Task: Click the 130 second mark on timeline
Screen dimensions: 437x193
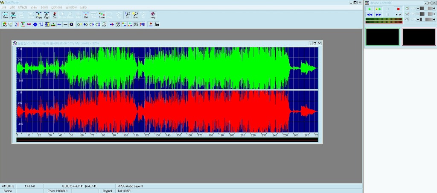Action: [x=158, y=135]
